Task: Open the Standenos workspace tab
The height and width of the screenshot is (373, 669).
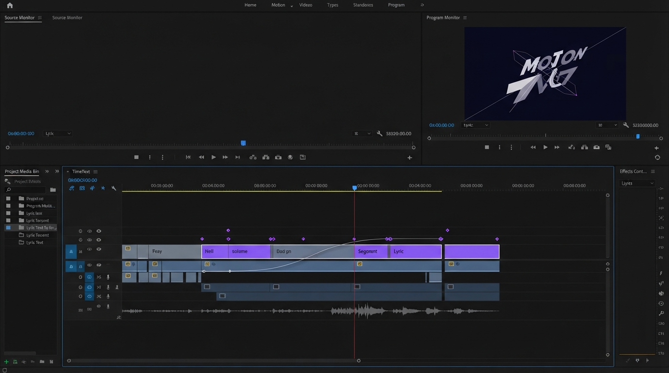Action: click(363, 5)
